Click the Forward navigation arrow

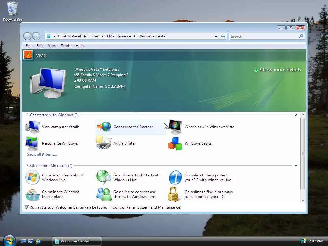[36, 36]
